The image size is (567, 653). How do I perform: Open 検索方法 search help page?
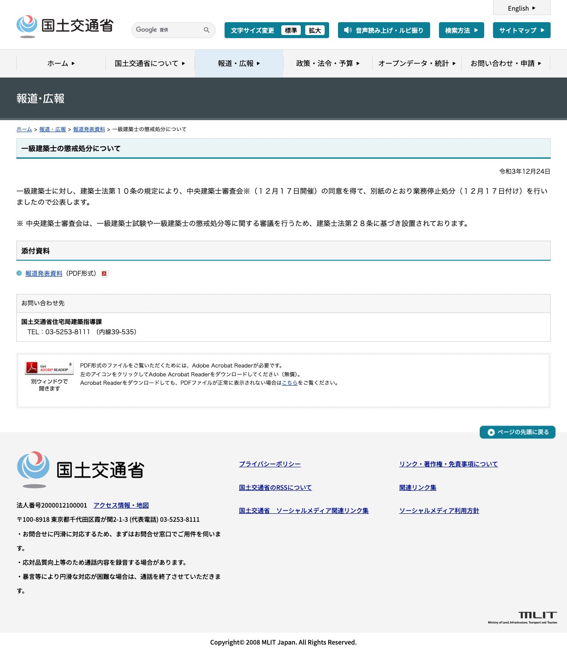(x=462, y=30)
